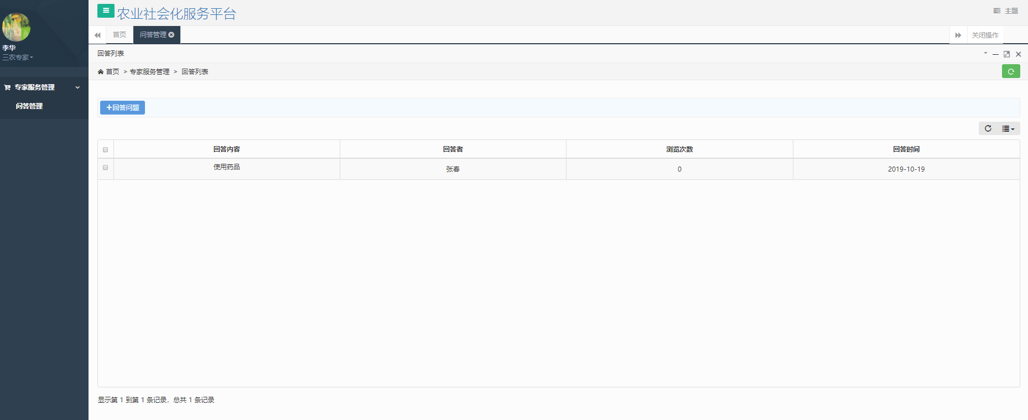Open the small panel options caret

pos(985,53)
